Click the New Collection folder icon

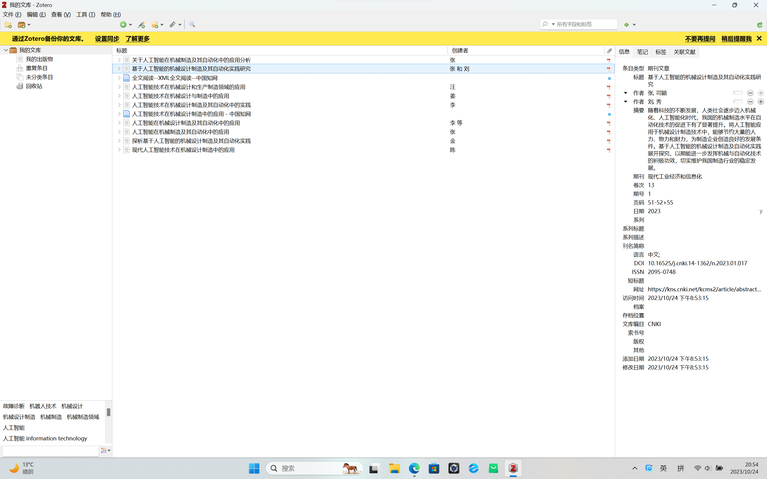pyautogui.click(x=8, y=25)
